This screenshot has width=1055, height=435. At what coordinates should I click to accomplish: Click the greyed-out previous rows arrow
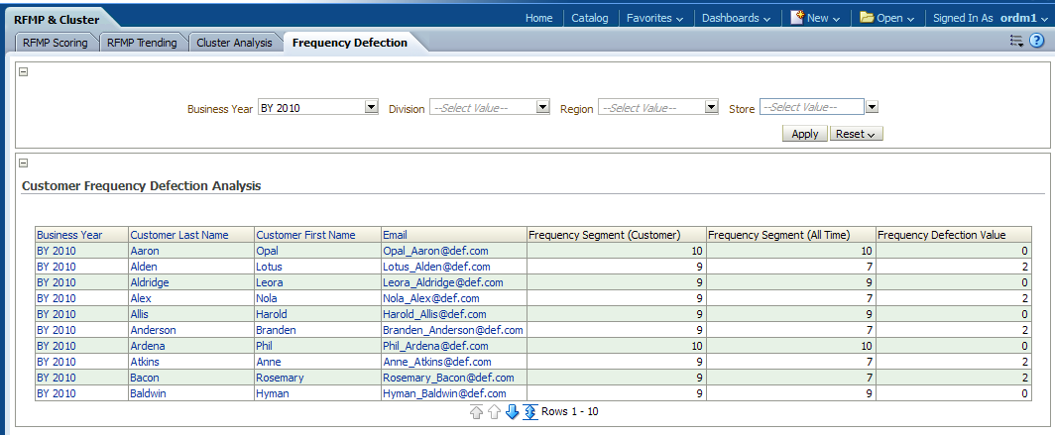[494, 412]
